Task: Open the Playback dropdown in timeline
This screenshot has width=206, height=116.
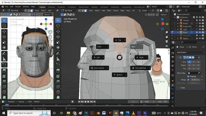Action: [x=13, y=102]
